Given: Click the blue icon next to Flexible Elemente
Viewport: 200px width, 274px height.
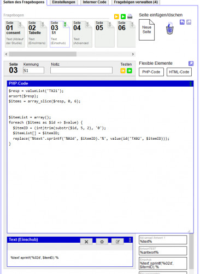Looking at the screenshot, I should (x=191, y=64).
